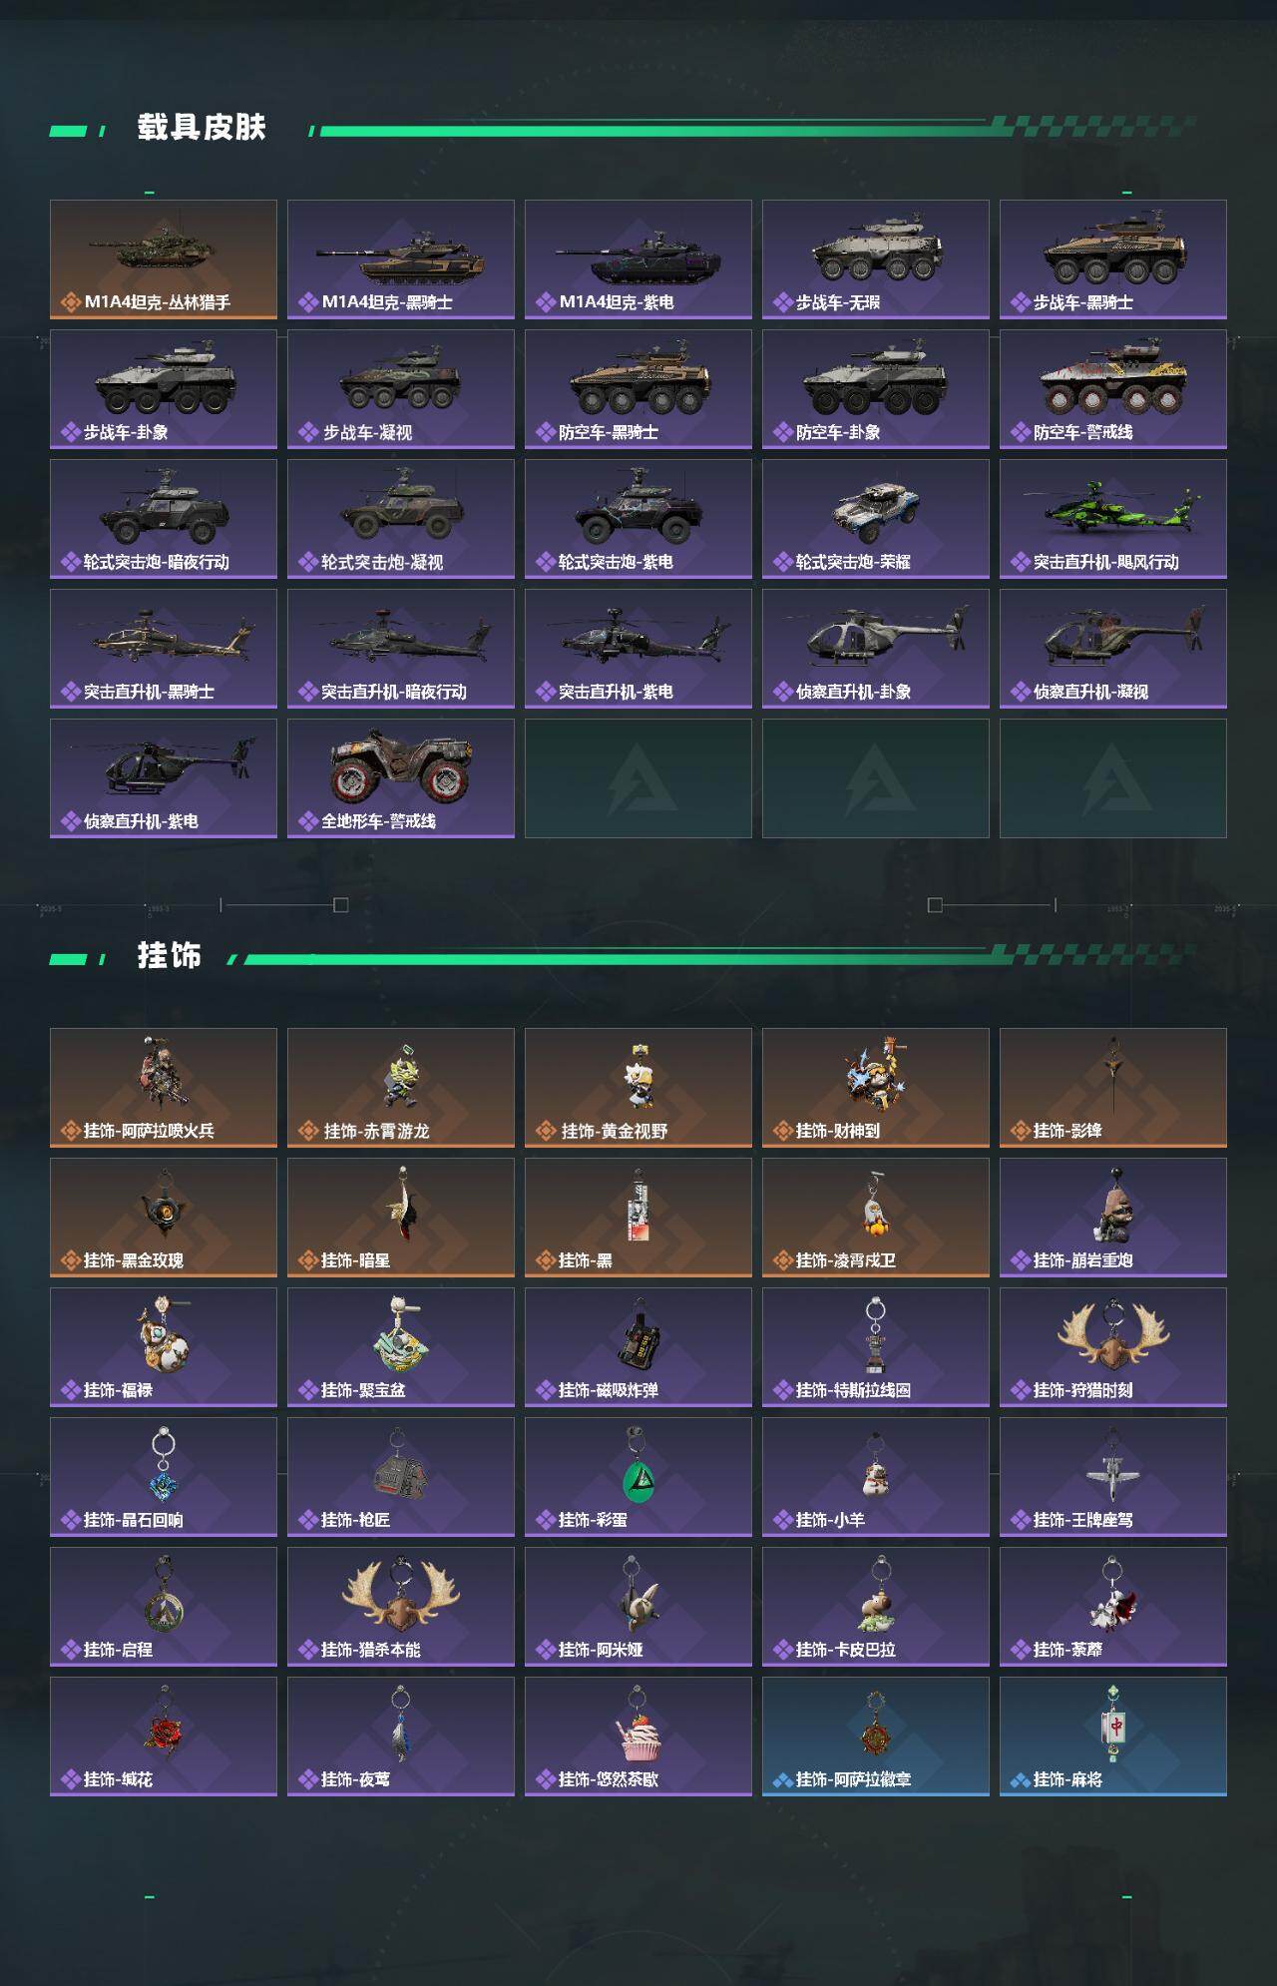Choose 步战车-无瑕 vehicle skin
Screen dimensions: 1277x1986
point(876,259)
